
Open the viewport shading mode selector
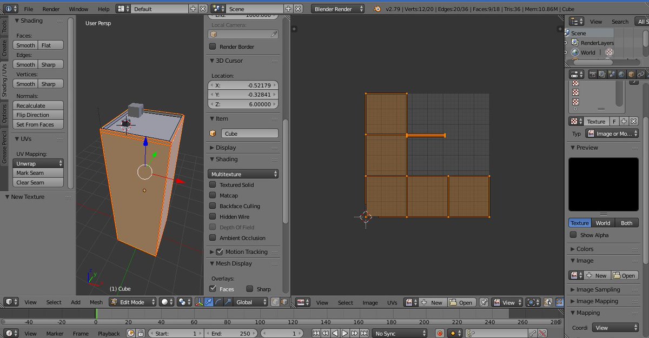[x=166, y=302]
